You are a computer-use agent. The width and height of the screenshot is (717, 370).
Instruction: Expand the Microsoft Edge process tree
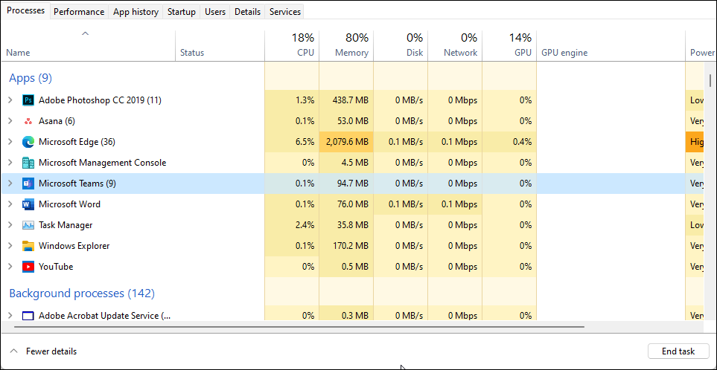click(x=10, y=142)
